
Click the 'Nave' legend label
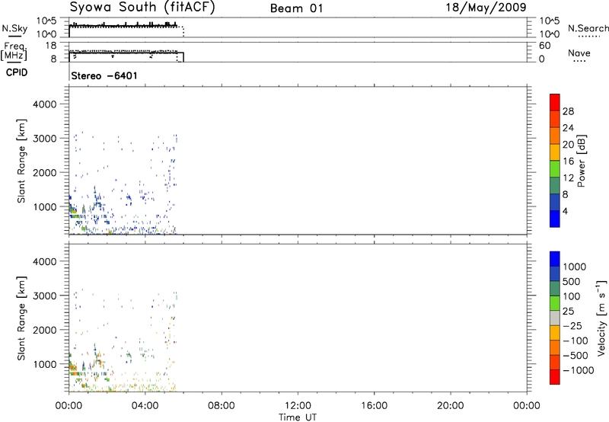point(579,53)
